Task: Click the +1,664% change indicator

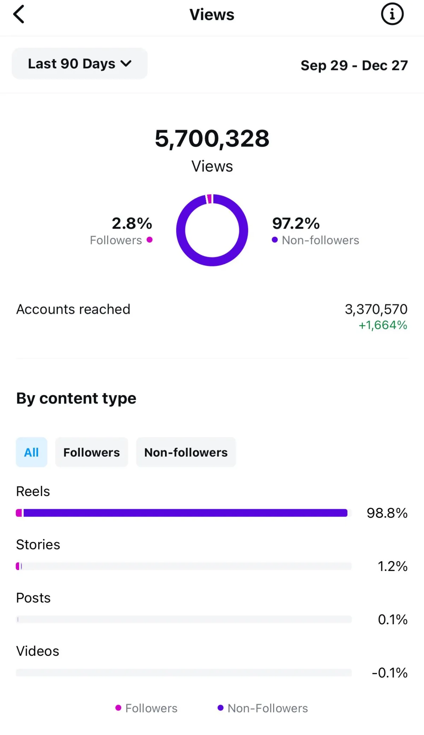Action: click(x=383, y=325)
